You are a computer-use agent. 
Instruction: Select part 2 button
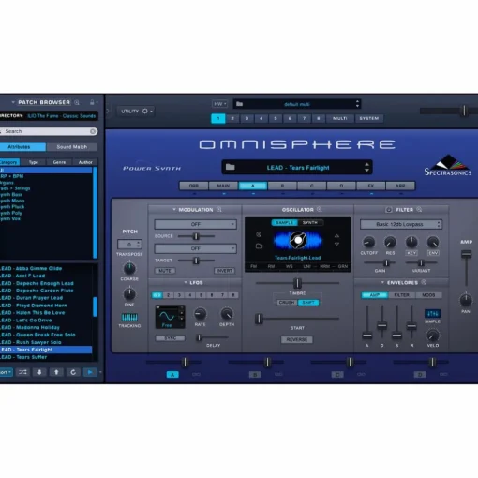[232, 118]
